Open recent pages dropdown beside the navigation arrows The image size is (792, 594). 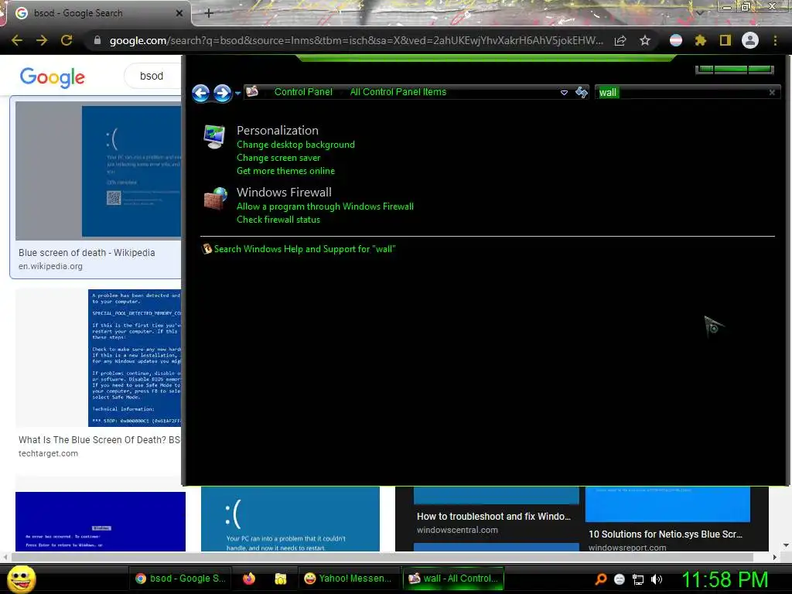click(x=237, y=94)
